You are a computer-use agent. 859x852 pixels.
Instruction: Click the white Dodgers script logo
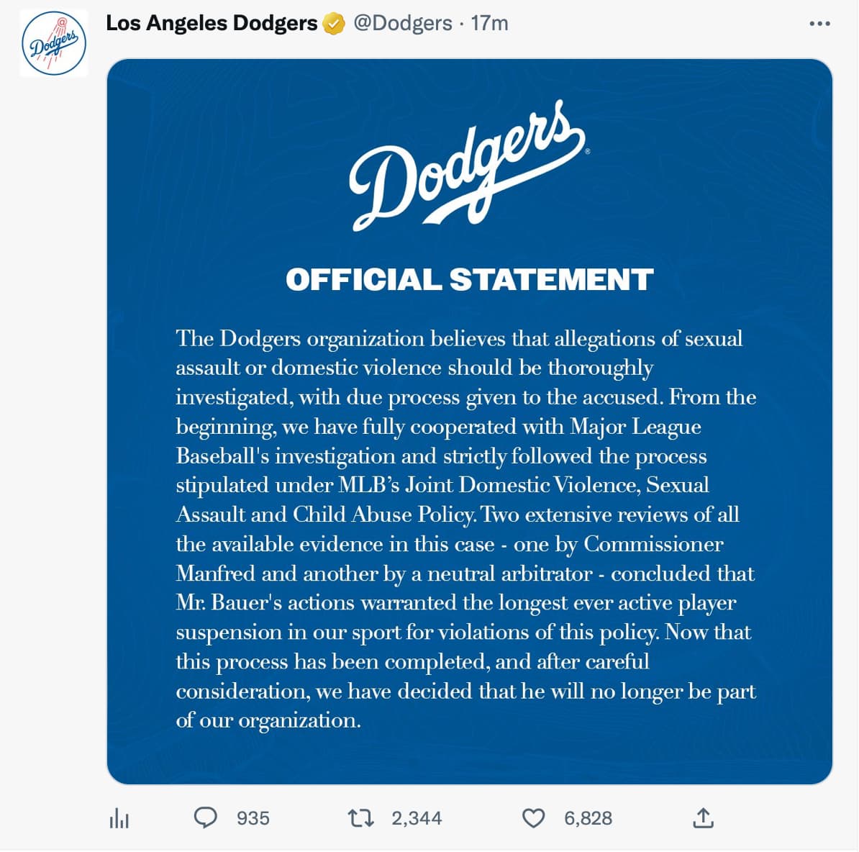(468, 167)
